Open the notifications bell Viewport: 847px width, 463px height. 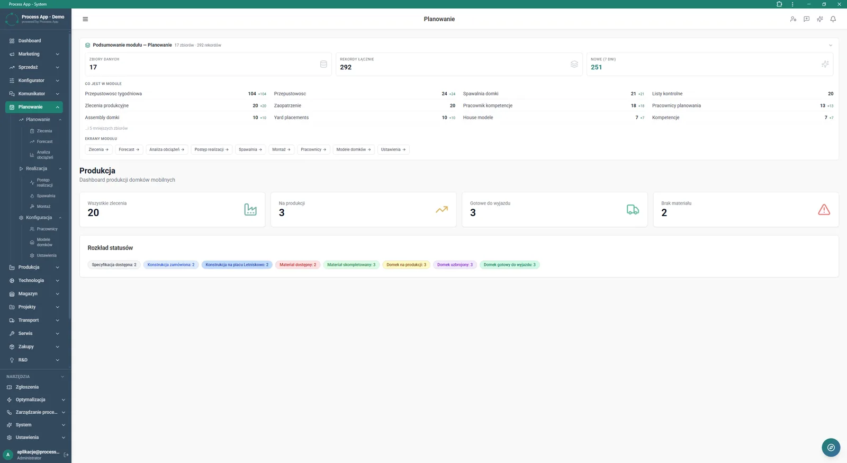point(833,19)
